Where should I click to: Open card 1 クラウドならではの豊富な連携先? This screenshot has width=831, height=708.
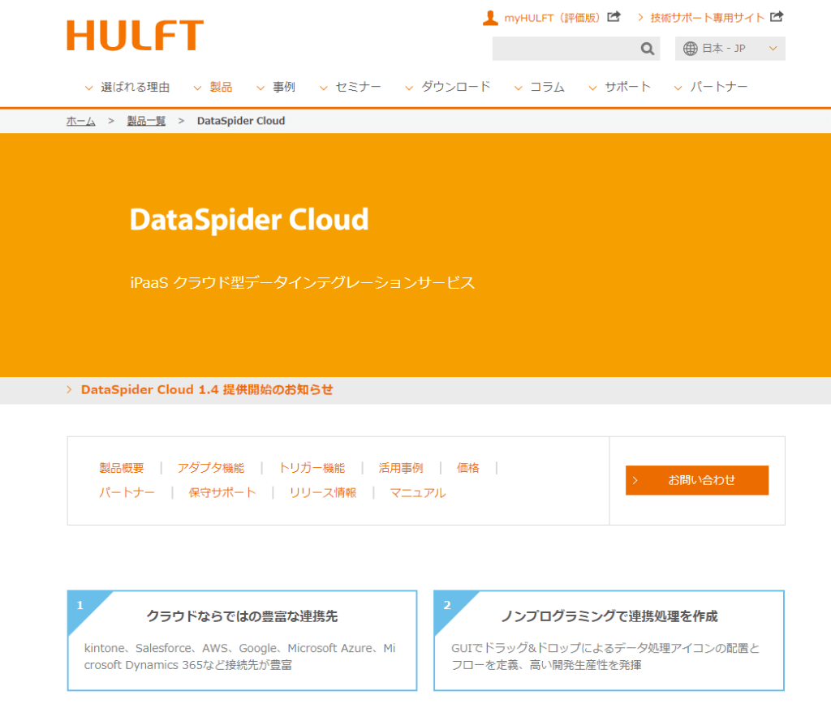(242, 641)
